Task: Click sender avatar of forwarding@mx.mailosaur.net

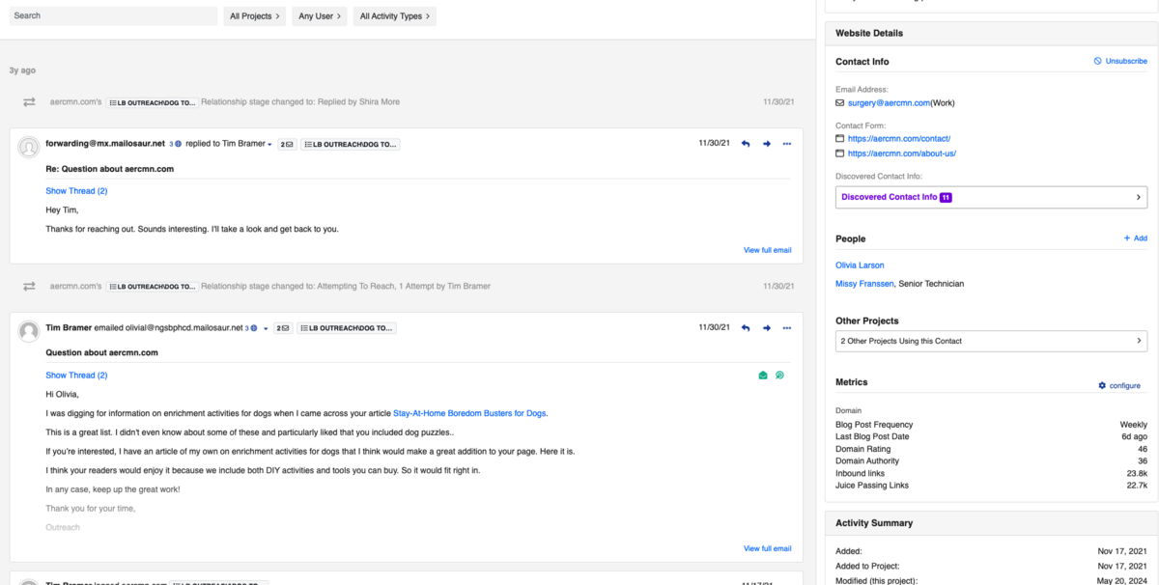Action: click(x=29, y=147)
